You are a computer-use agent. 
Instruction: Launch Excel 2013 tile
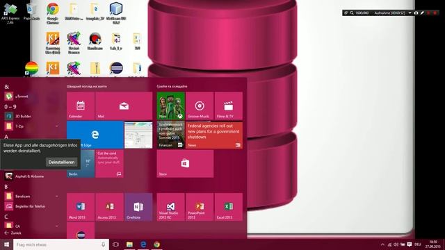coord(229,207)
